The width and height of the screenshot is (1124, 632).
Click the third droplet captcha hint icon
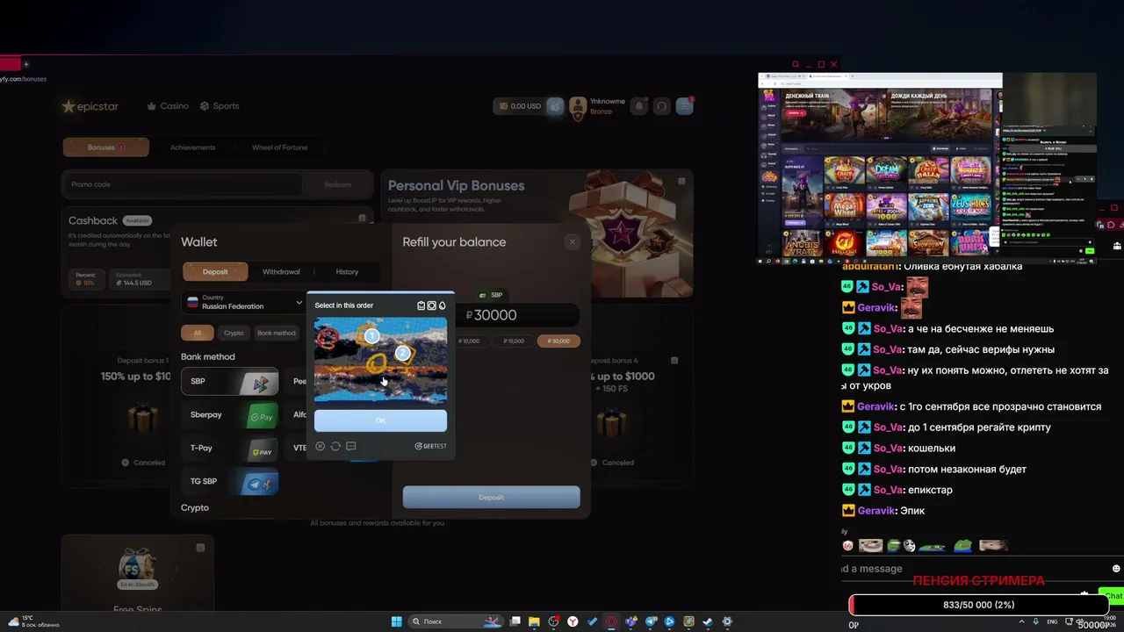pyautogui.click(x=442, y=305)
